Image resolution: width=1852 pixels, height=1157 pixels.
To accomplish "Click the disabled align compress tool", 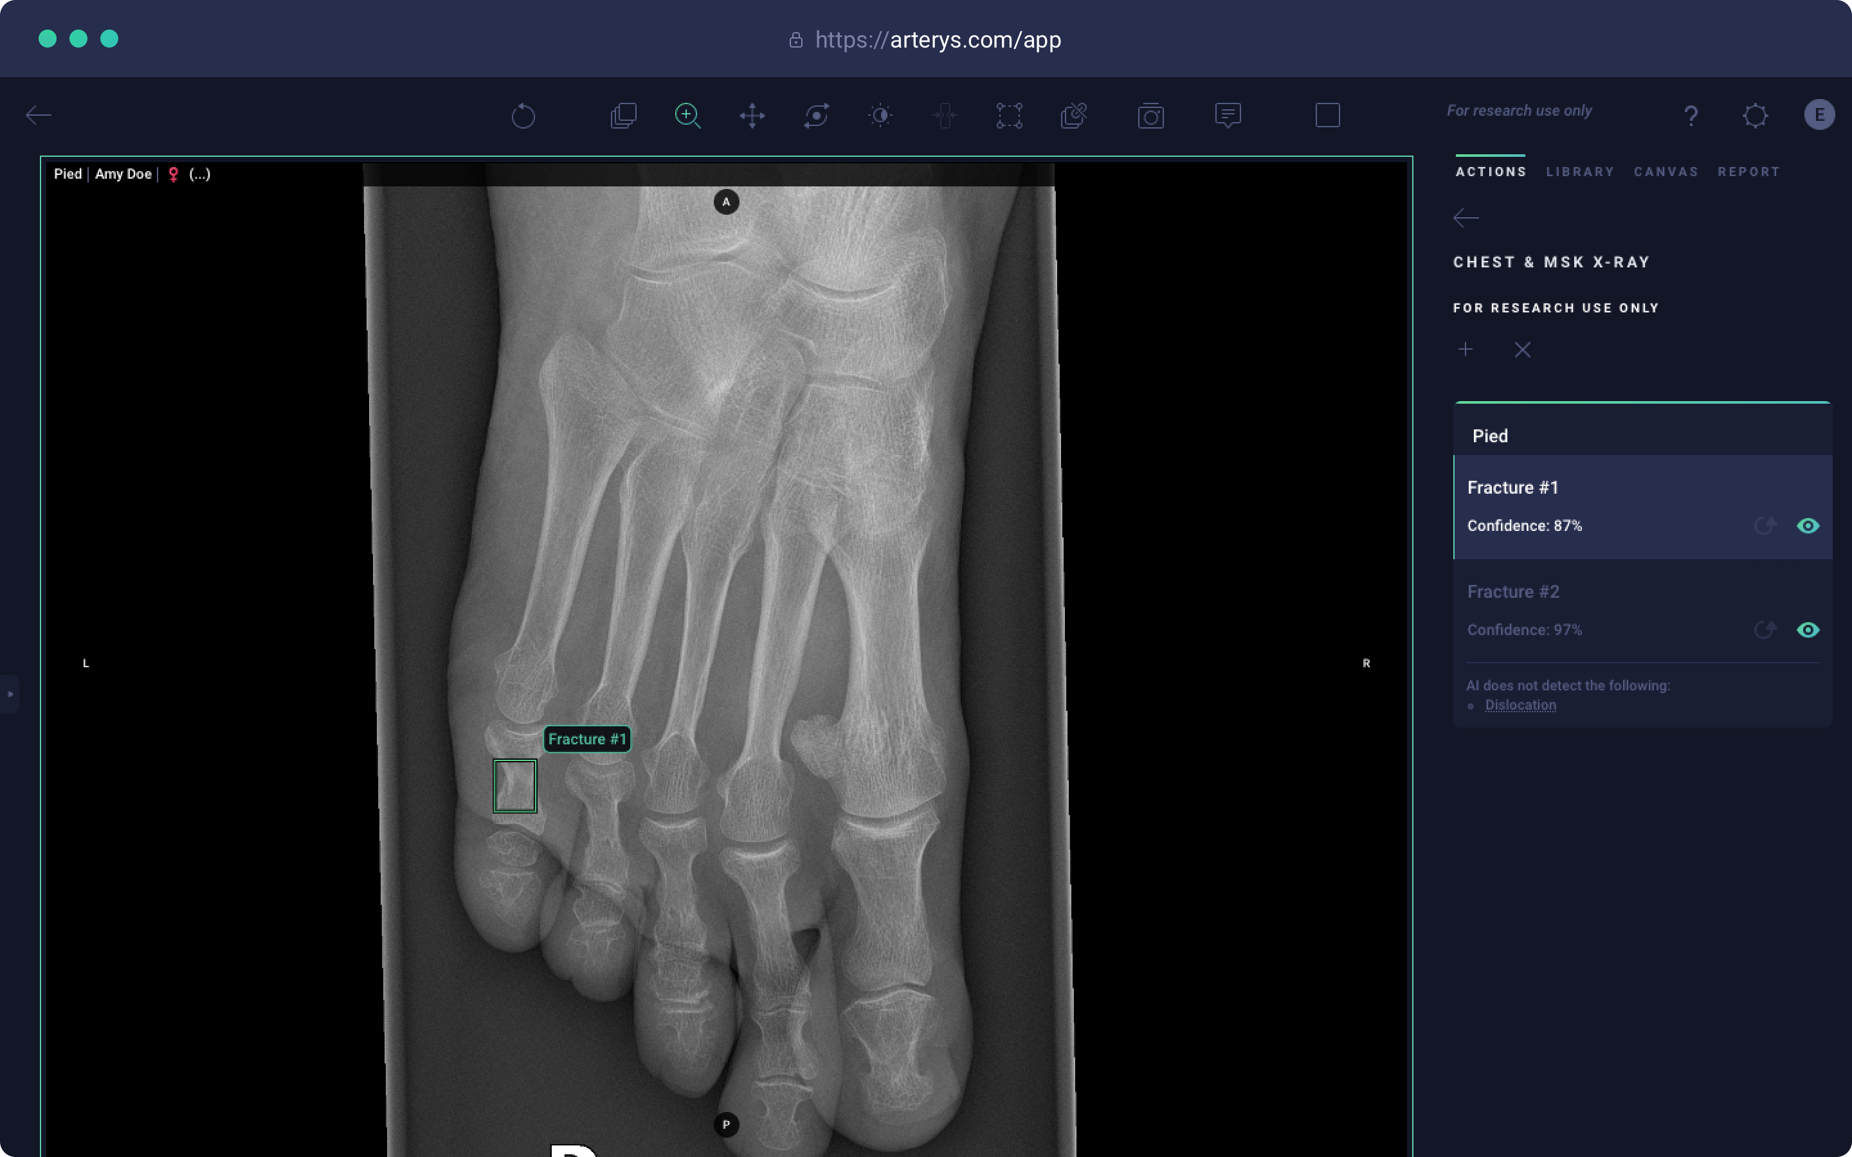I will [945, 116].
